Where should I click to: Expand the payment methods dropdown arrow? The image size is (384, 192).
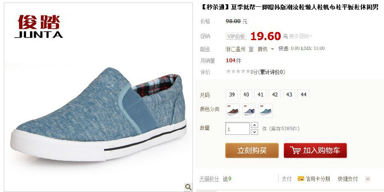click(x=368, y=179)
